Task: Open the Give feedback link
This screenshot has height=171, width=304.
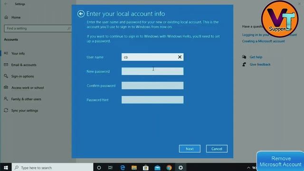Action: click(260, 65)
